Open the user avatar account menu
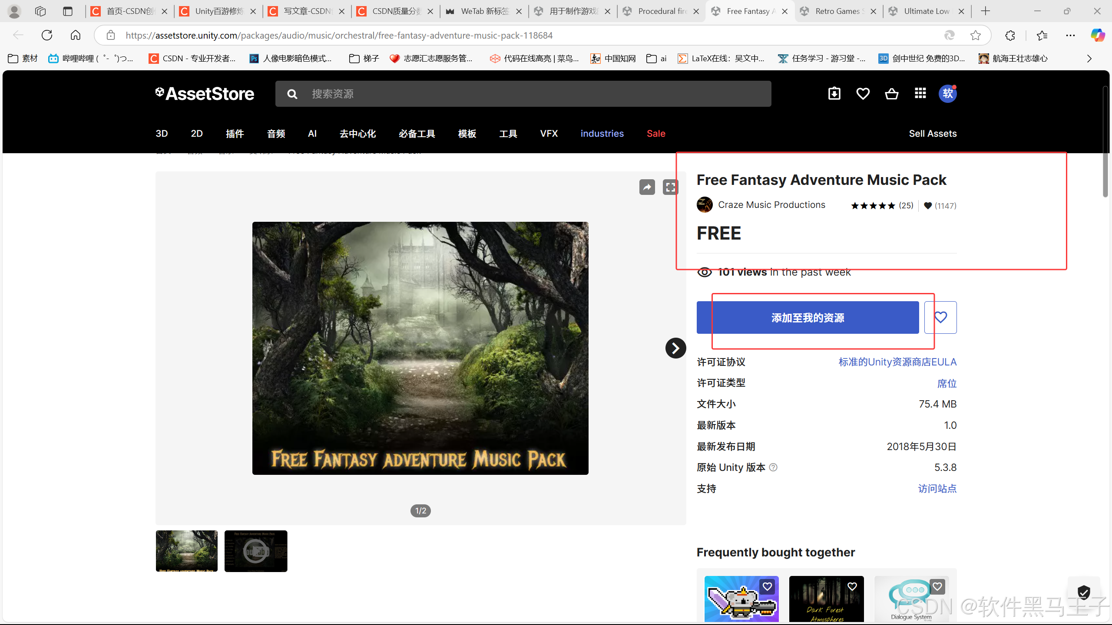The image size is (1112, 625). click(x=947, y=93)
